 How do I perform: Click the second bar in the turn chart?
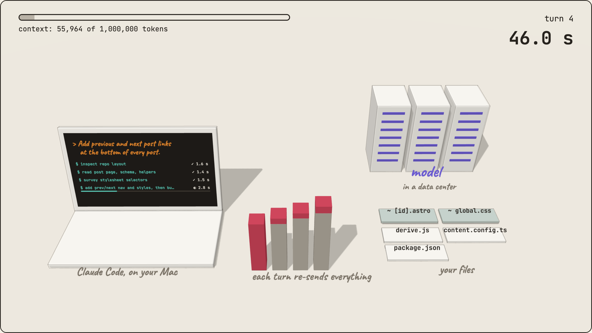279,239
